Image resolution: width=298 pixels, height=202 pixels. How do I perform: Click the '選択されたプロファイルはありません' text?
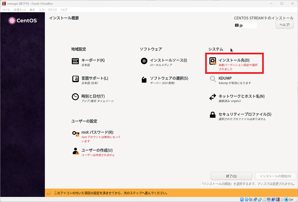coord(242,119)
